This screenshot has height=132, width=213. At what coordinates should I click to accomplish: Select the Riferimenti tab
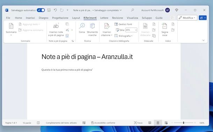90,18
